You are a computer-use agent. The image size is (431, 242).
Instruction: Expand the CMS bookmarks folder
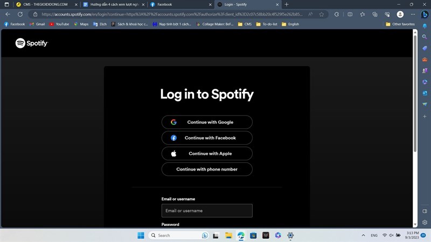[x=245, y=24]
